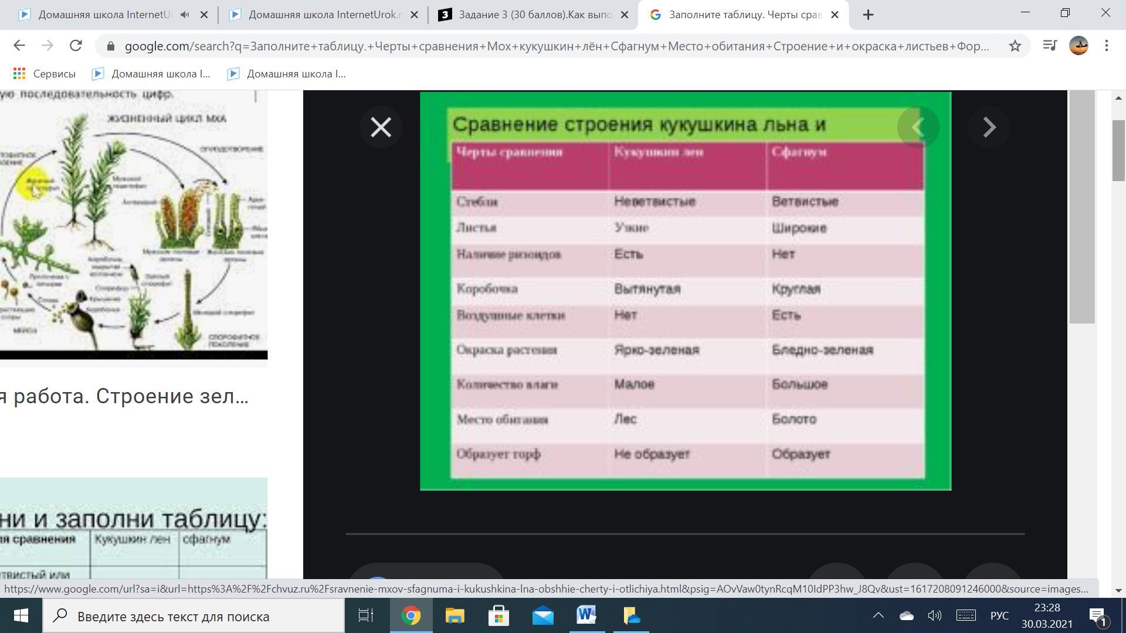
Task: Click the user profile avatar
Action: tap(1078, 46)
